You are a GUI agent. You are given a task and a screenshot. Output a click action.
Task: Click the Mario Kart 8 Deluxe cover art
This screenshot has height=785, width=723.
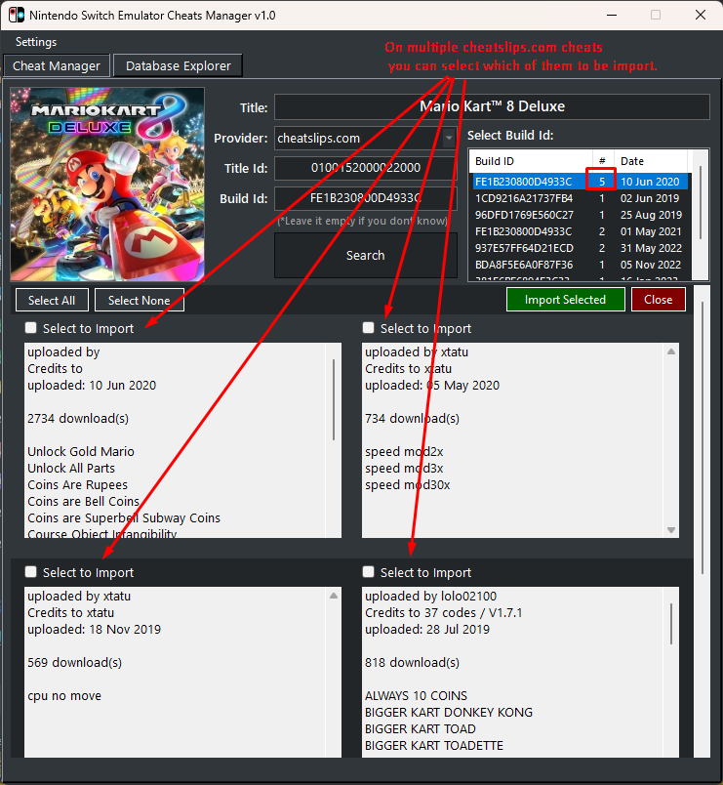(x=107, y=185)
